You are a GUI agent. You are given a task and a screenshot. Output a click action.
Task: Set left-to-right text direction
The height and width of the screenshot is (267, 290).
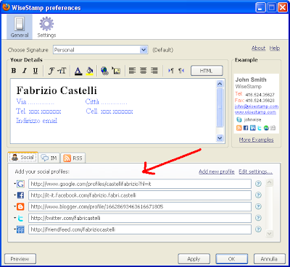pos(171,70)
